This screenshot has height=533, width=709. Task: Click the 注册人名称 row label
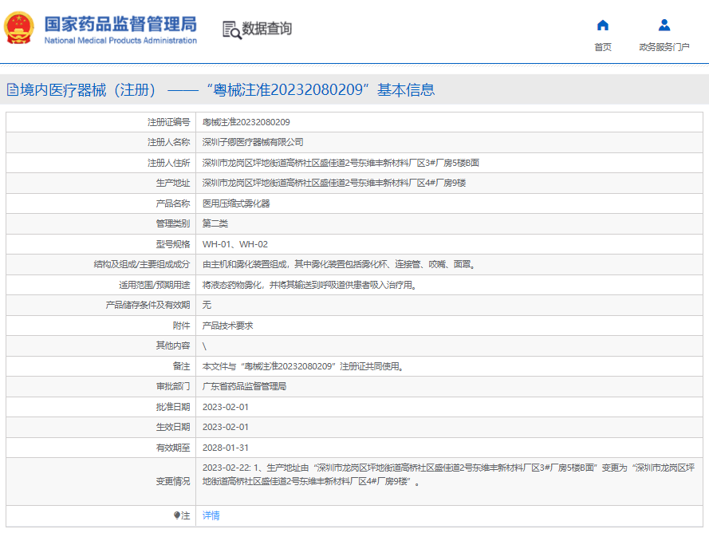[168, 142]
